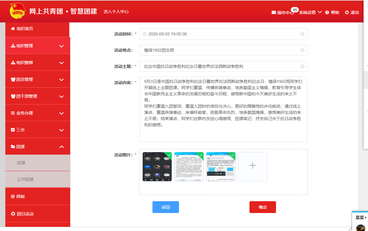Click the 进入个人中心 link
The image size is (368, 231).
[116, 12]
